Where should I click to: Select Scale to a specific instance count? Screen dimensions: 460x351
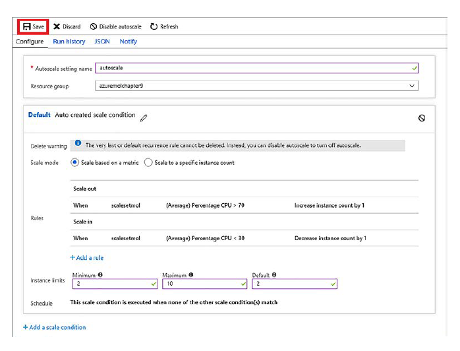click(x=148, y=162)
